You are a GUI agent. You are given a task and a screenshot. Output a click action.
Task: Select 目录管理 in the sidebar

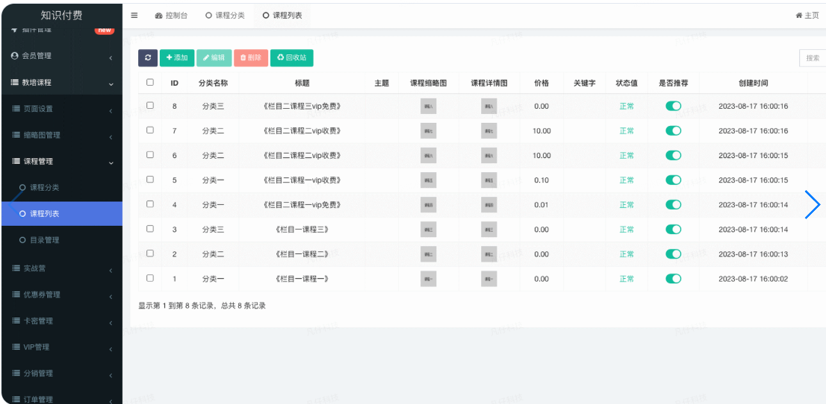coord(44,240)
